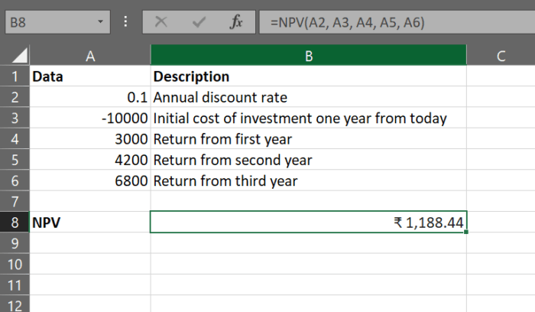Click the fill handle of cell B8
The image size is (535, 312).
pos(466,232)
